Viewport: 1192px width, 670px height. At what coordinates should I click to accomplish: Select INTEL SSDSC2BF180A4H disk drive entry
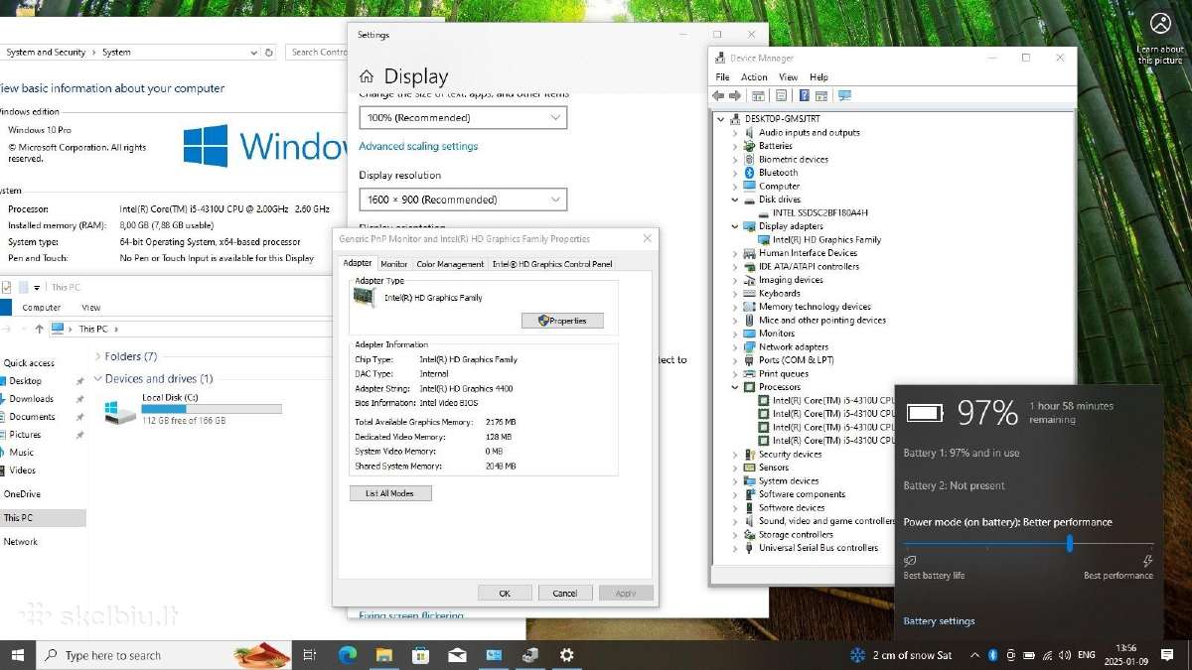click(x=819, y=212)
